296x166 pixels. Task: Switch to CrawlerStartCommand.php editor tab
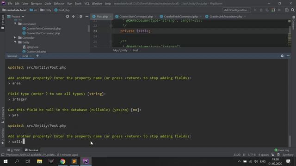pyautogui.click(x=136, y=17)
